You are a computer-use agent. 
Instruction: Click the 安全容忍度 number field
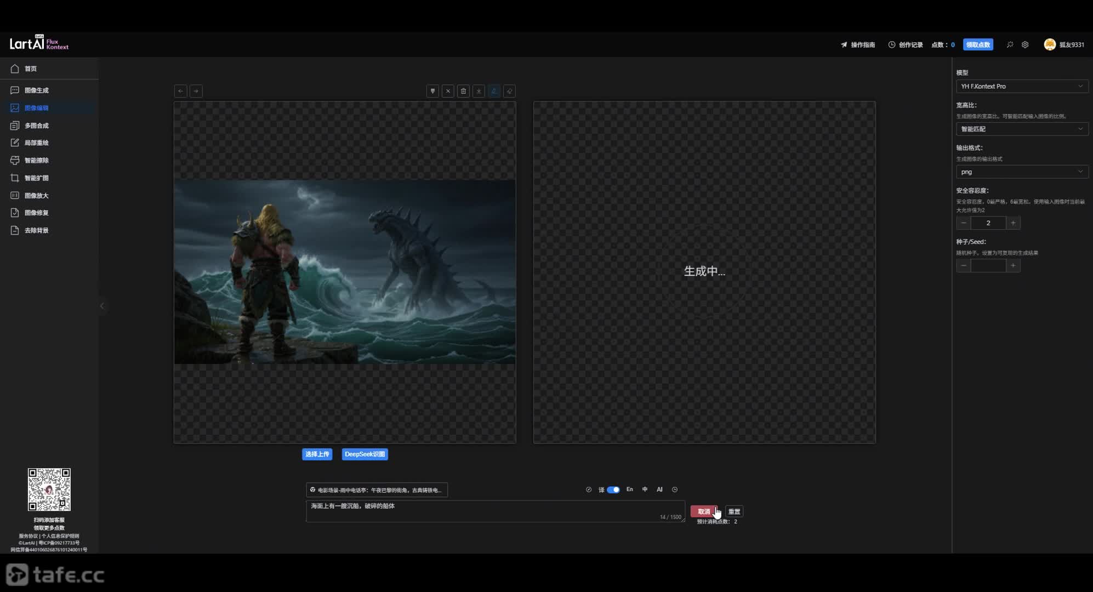pos(988,223)
